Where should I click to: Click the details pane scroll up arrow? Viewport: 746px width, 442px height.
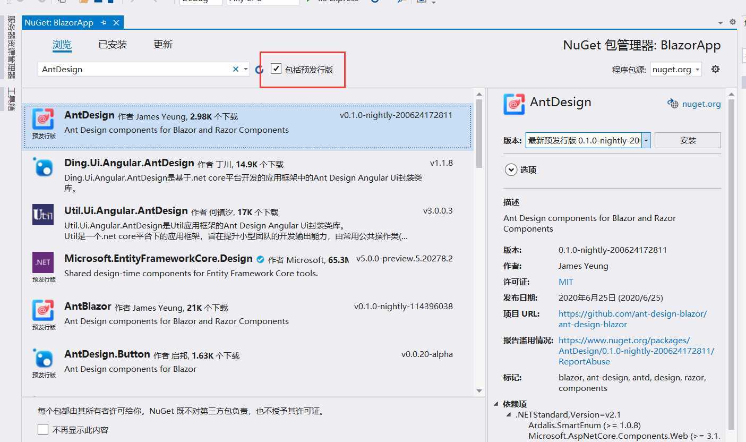pyautogui.click(x=732, y=95)
